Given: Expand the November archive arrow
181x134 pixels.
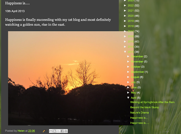Looking at the screenshot, I should [x=128, y=61].
